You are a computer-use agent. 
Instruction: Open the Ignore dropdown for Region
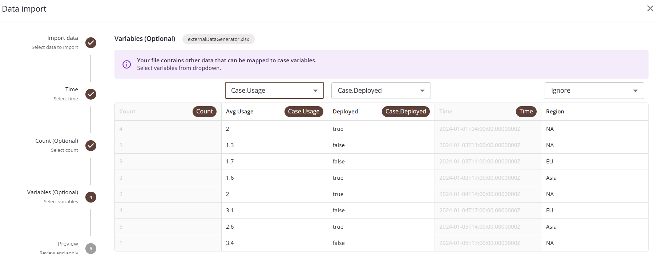pos(594,91)
